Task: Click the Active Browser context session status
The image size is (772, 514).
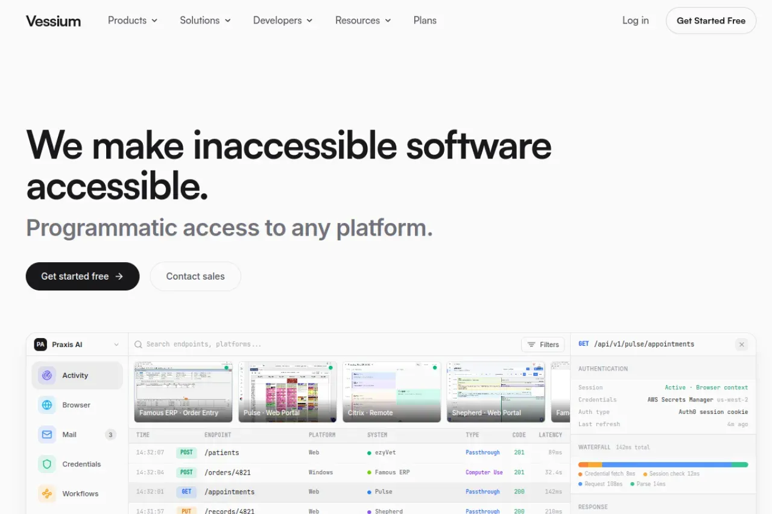Action: [x=706, y=387]
